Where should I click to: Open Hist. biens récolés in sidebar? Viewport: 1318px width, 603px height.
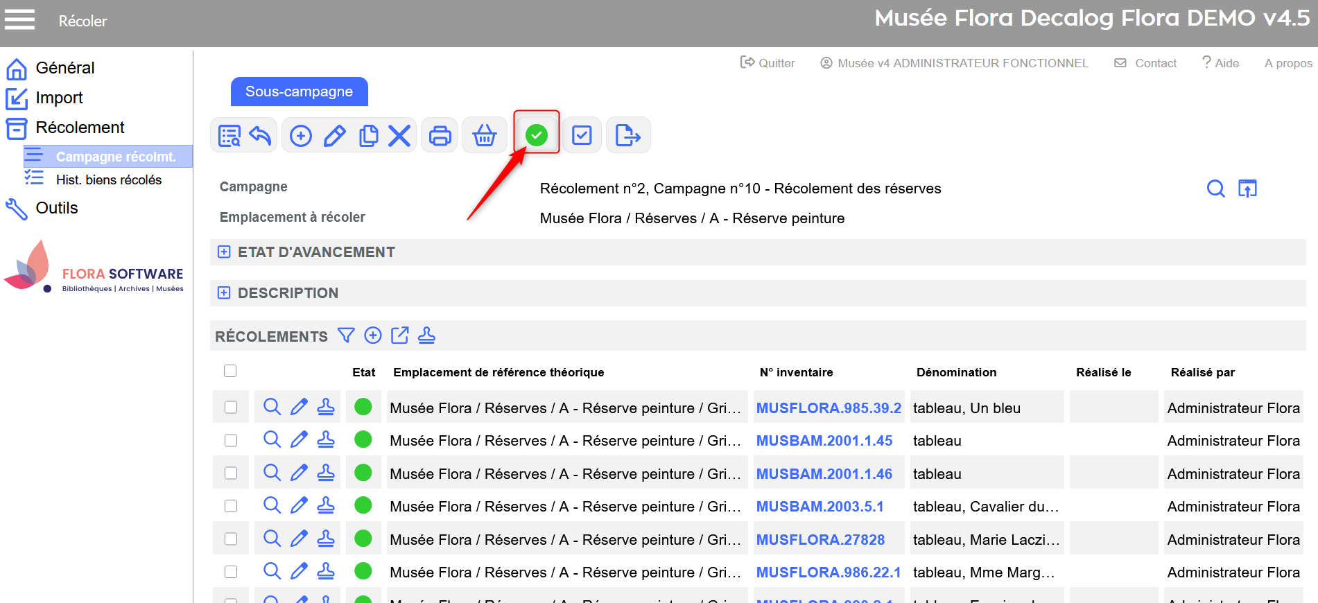(108, 180)
